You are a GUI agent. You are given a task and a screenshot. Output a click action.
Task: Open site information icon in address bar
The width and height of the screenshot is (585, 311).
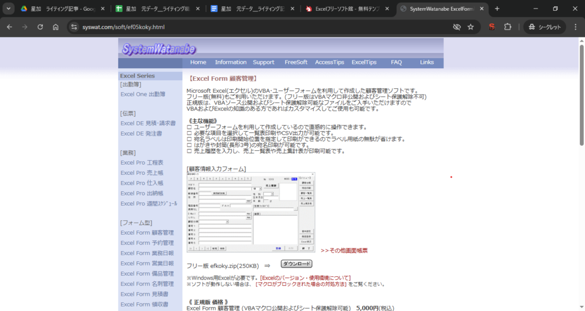click(x=74, y=27)
